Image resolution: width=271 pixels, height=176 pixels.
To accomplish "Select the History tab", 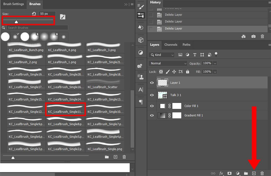I will coord(155,2).
